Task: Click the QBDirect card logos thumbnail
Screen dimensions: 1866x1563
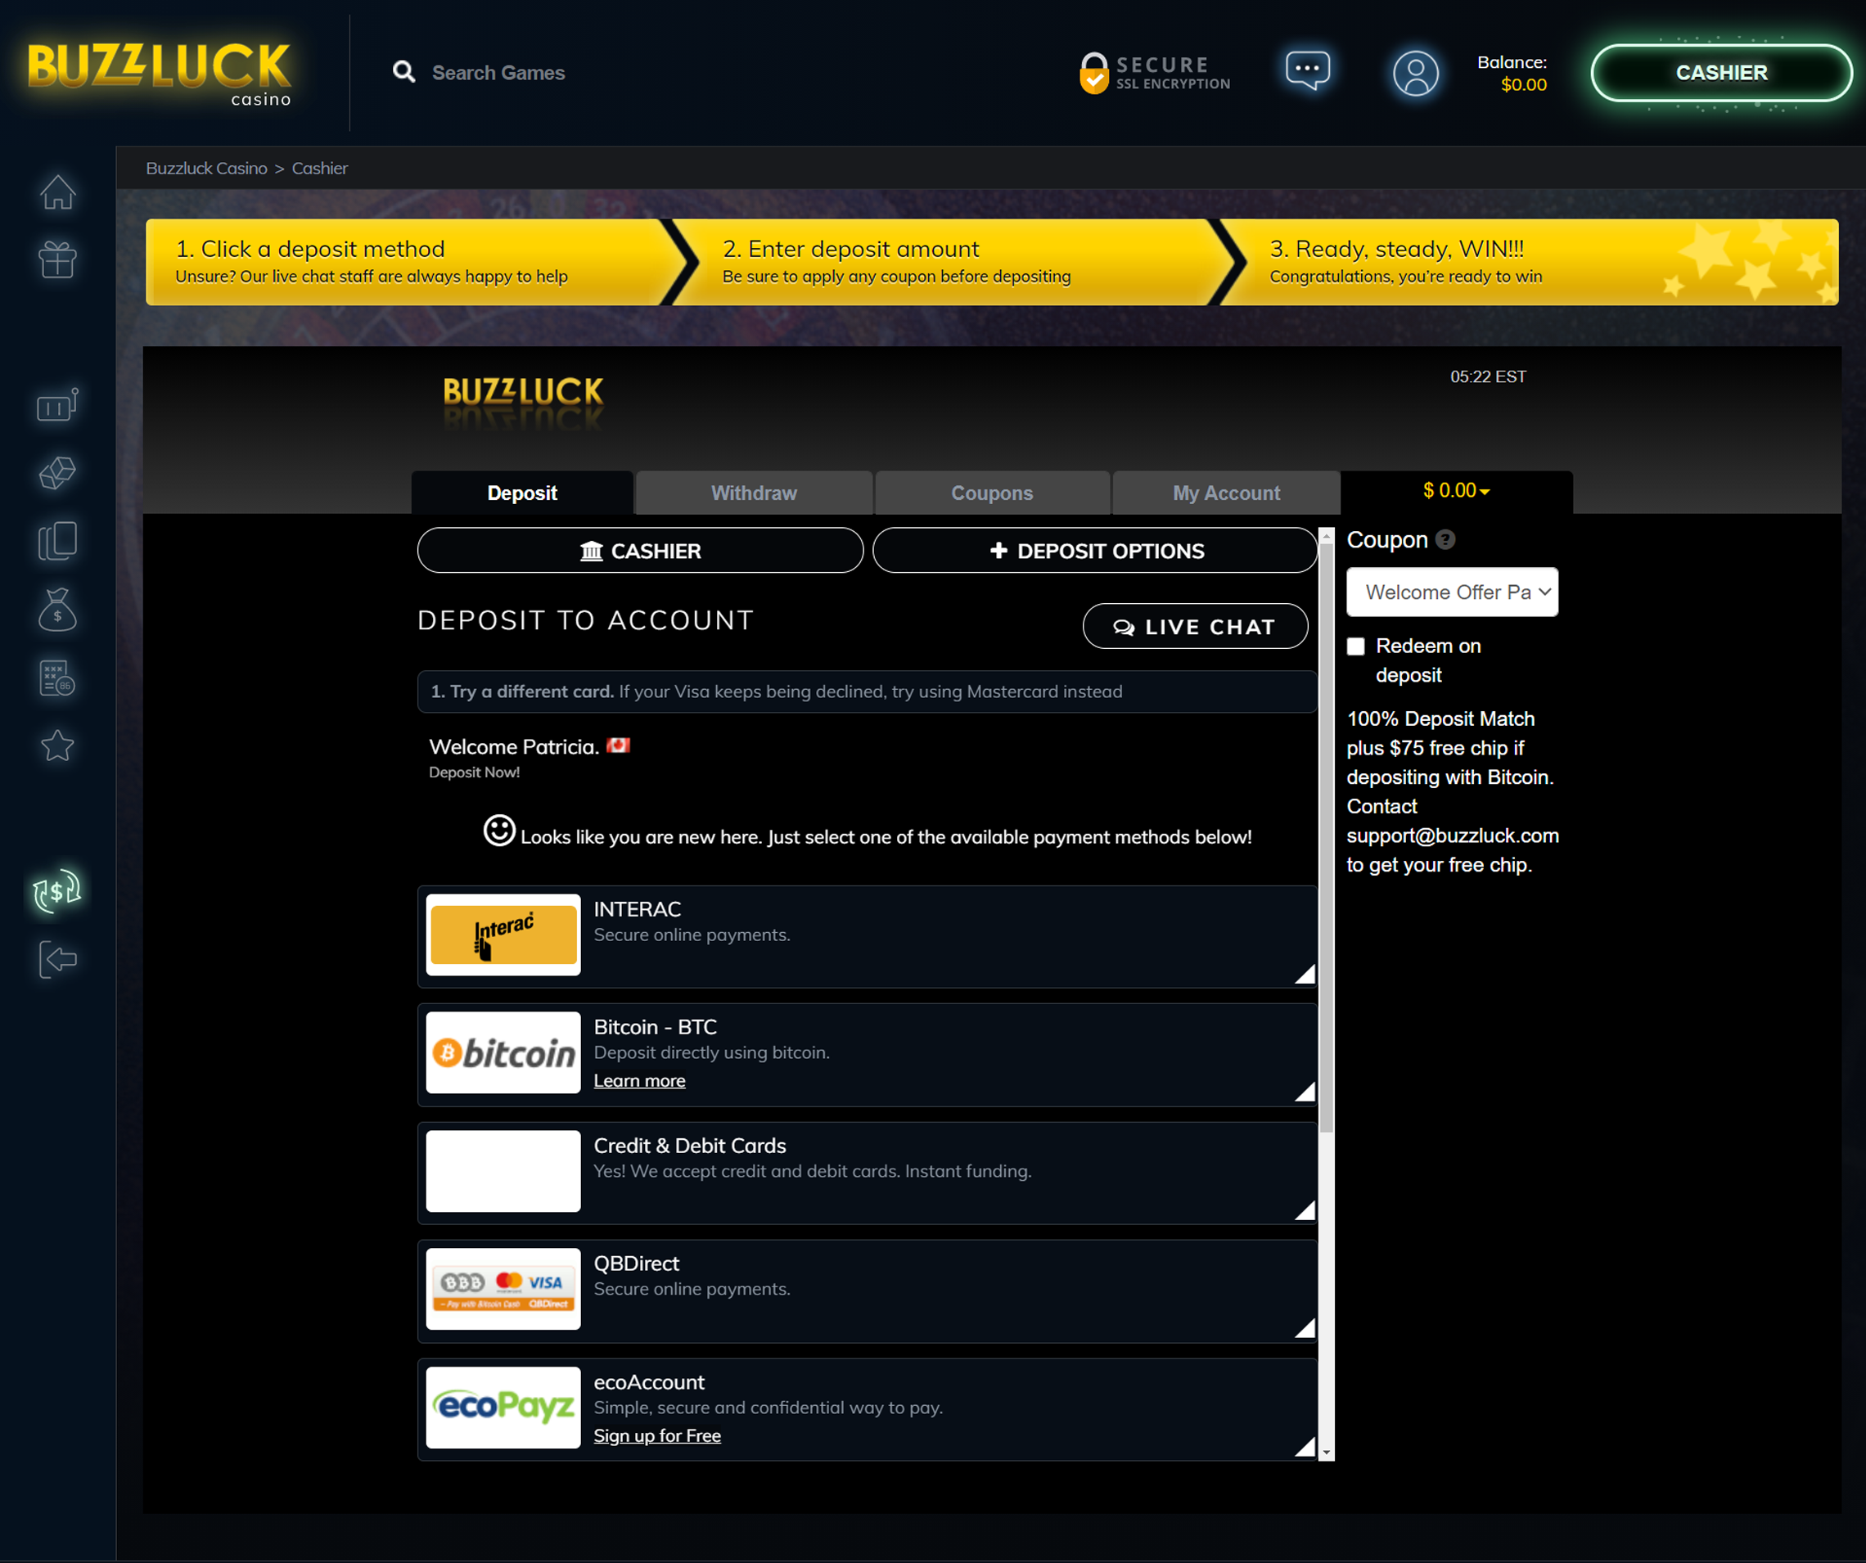Action: 503,1290
